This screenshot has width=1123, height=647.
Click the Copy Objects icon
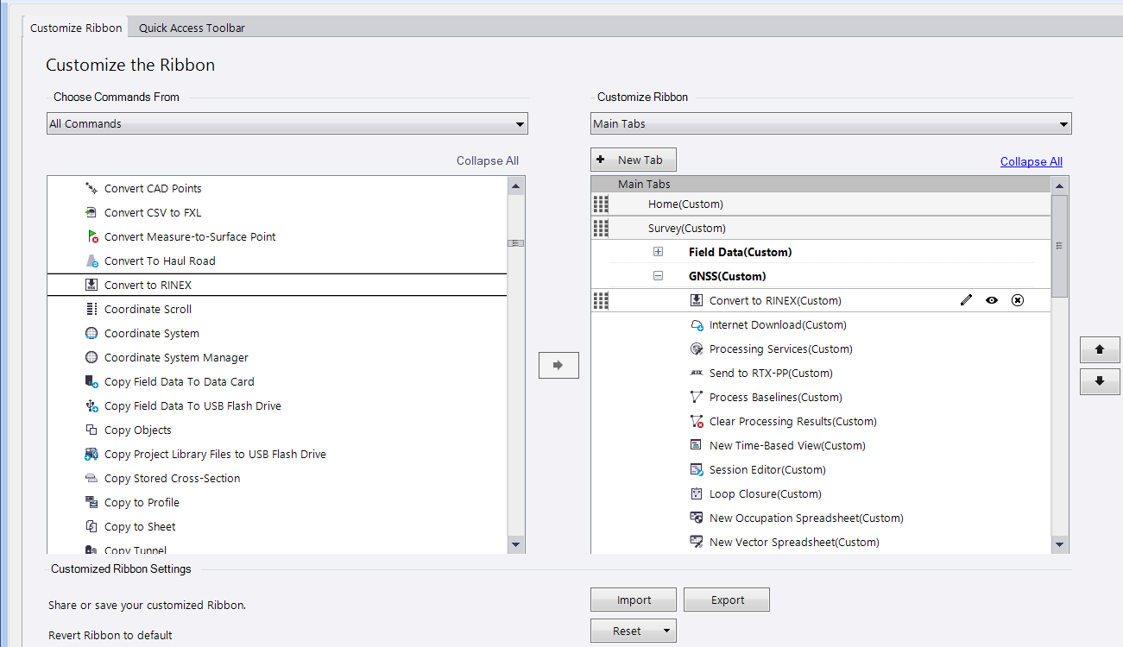91,430
